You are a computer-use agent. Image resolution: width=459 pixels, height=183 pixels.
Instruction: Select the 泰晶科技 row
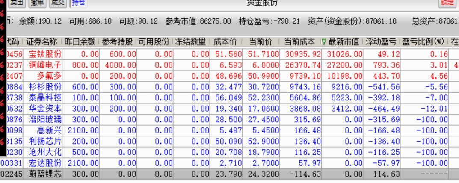coord(229,98)
